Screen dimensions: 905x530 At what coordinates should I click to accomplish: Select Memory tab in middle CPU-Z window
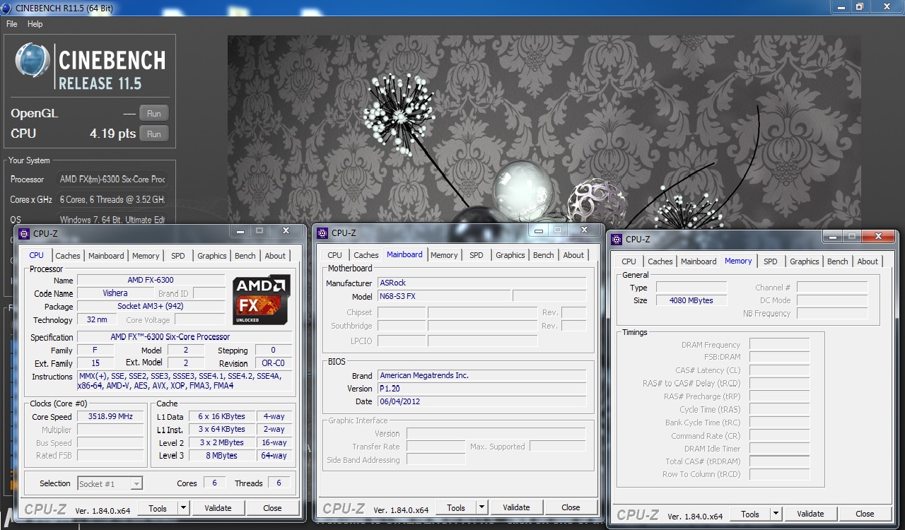[444, 255]
